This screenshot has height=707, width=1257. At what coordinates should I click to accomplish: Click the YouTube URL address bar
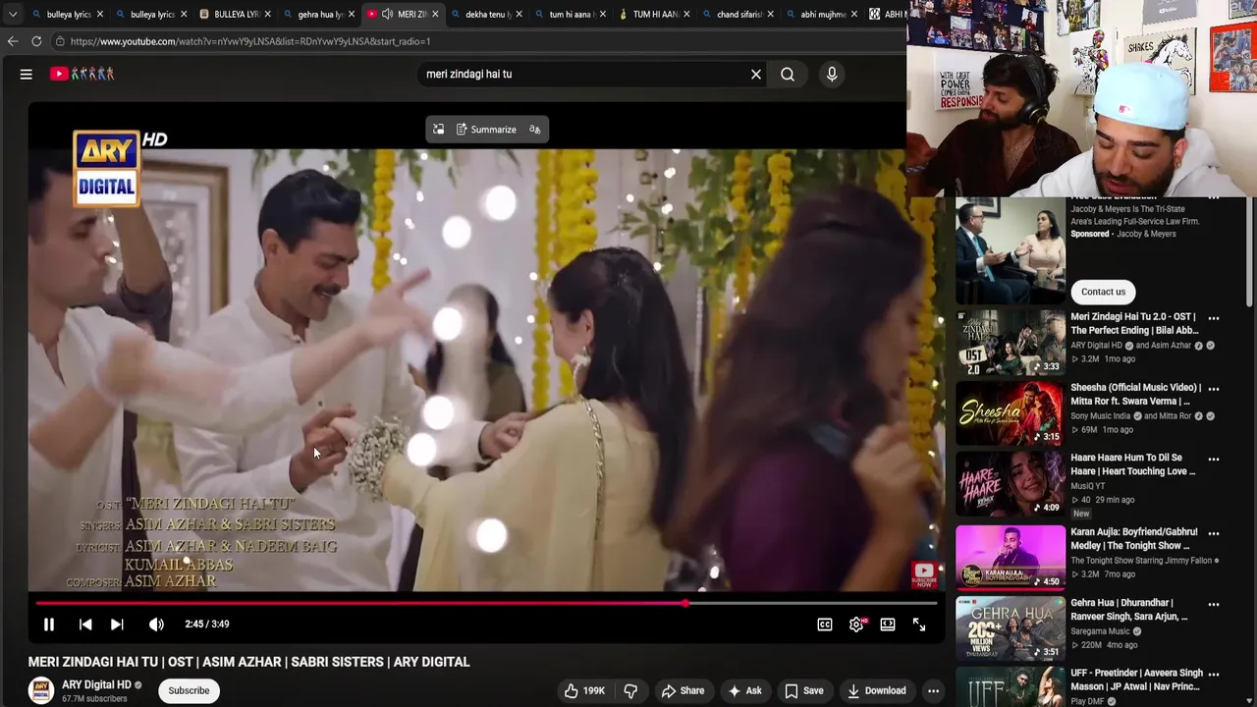pos(471,41)
